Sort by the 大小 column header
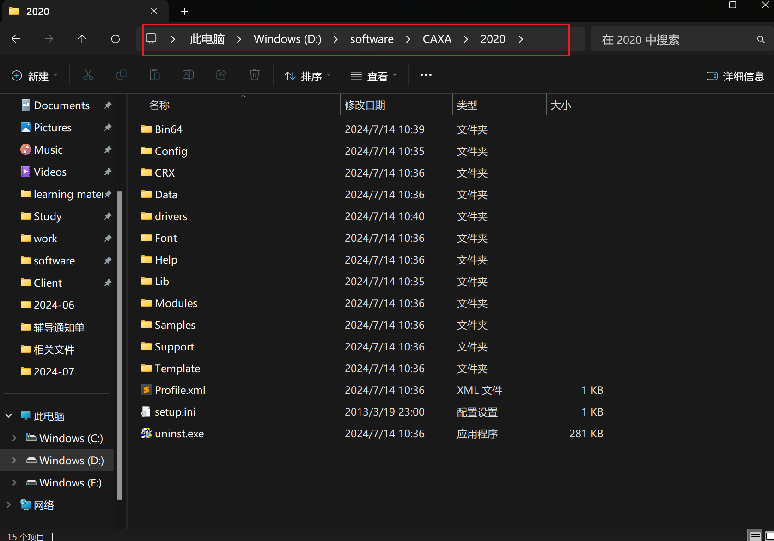Image resolution: width=774 pixels, height=541 pixels. click(561, 105)
